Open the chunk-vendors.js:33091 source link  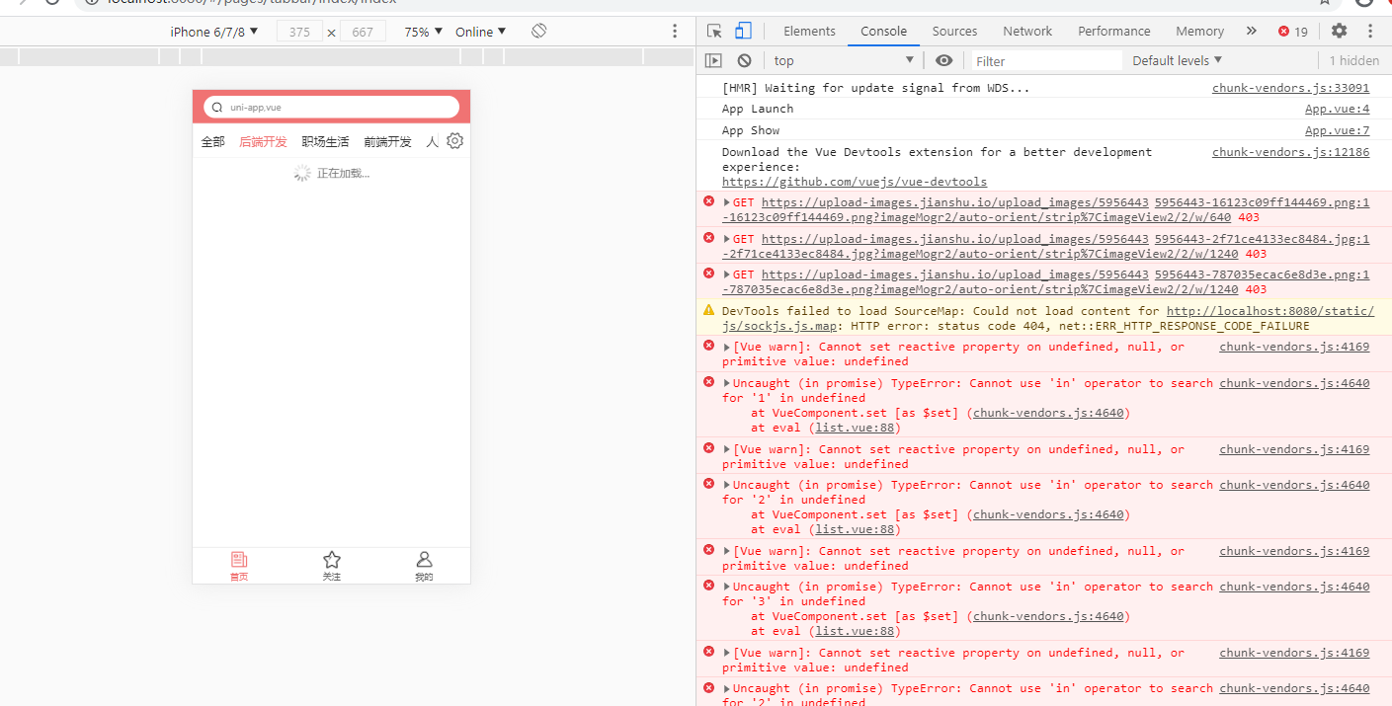click(1290, 88)
